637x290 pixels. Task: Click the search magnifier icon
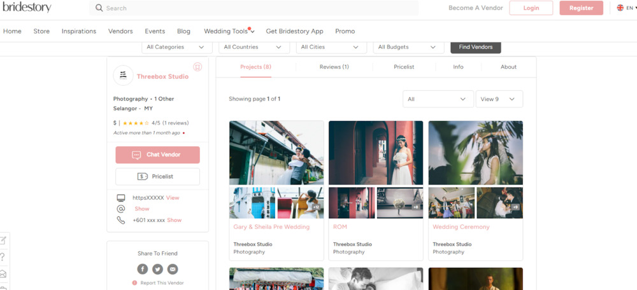99,8
